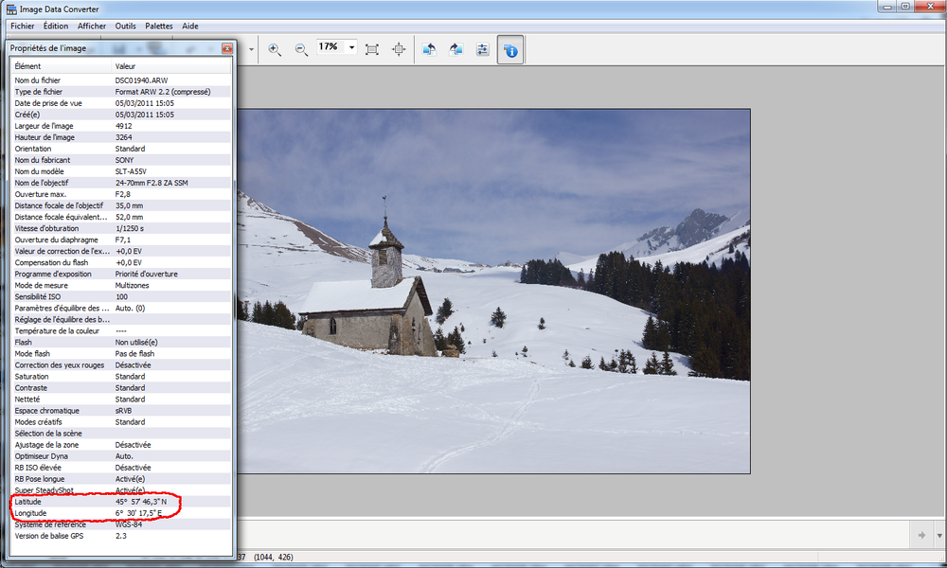Select the Largeur de l'image value 4912
This screenshot has width=947, height=568.
pyautogui.click(x=124, y=126)
